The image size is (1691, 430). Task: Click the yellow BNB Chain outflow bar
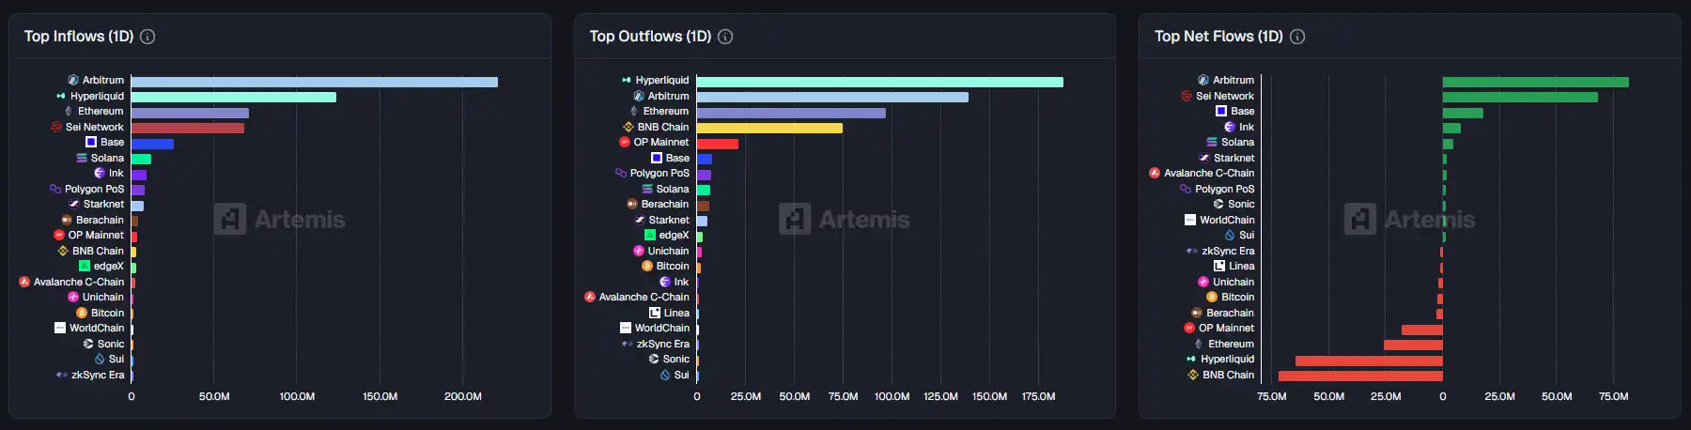(x=769, y=128)
